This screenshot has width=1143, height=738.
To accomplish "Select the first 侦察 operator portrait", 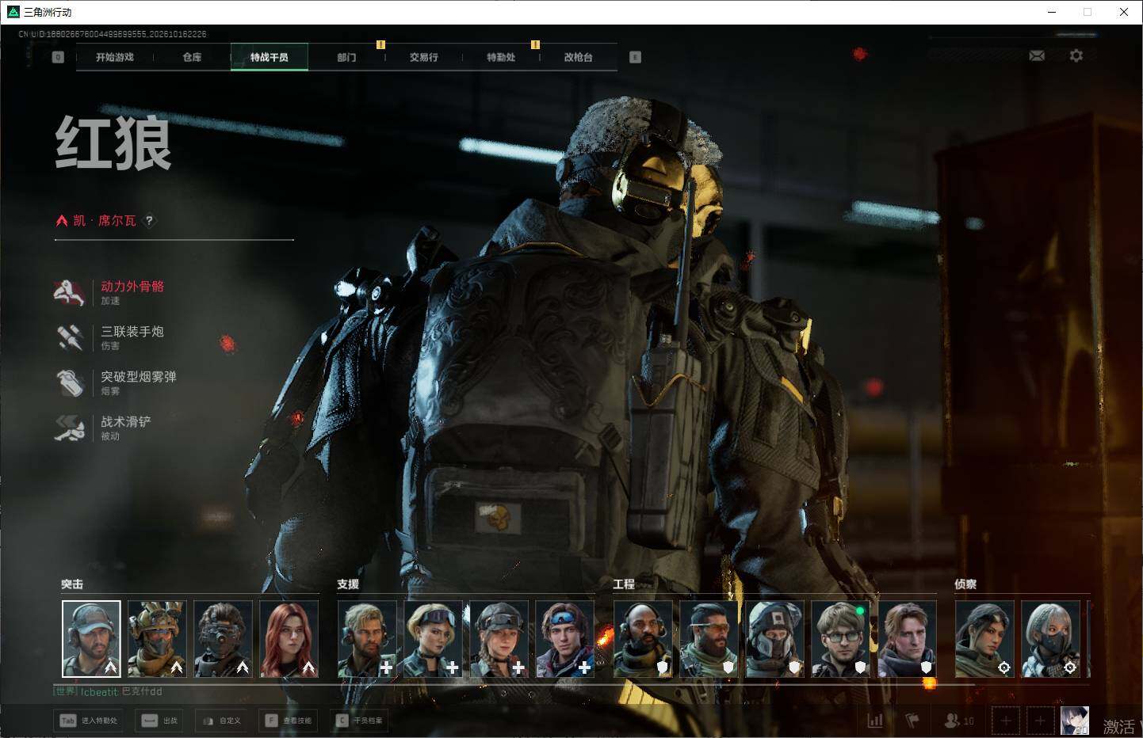I will [x=984, y=639].
